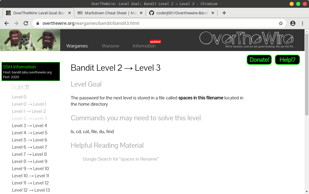This screenshot has width=309, height=194.
Task: Click the Helpful Reading Material heading
Action: tap(107, 145)
